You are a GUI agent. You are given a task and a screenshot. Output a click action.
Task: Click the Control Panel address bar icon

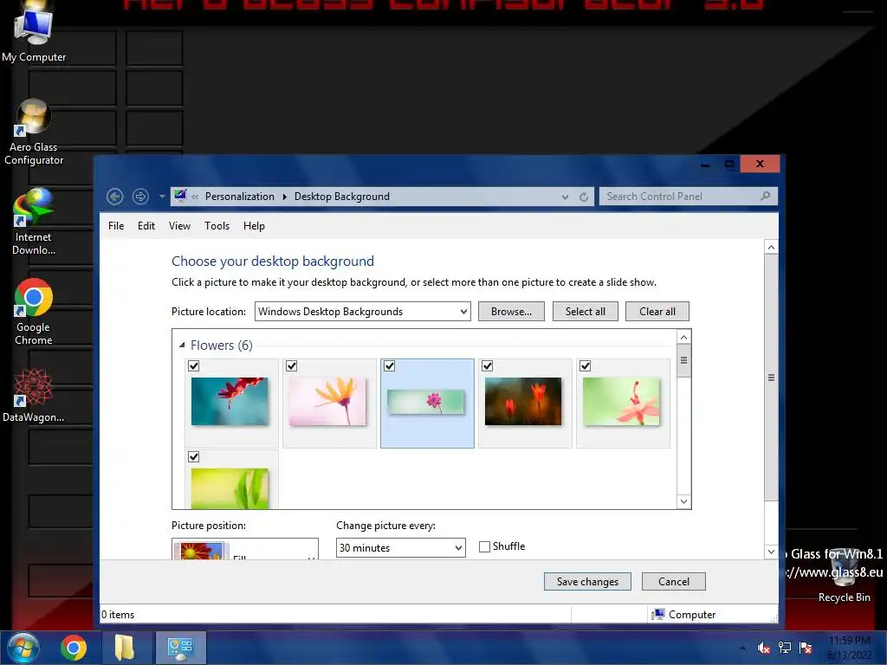click(180, 197)
